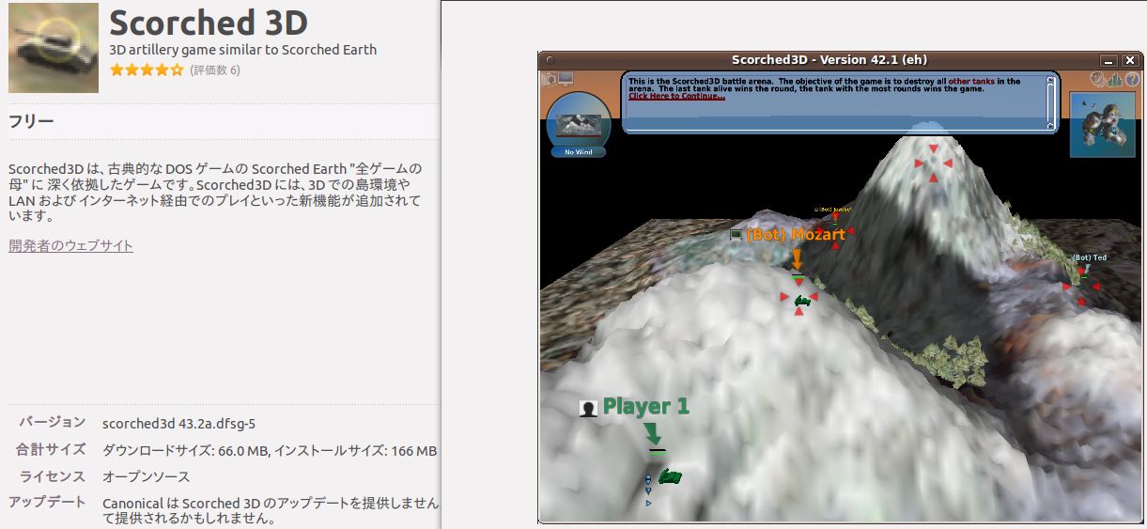Follow the Click Here to Continue link
Screen dimensions: 1147x529
coord(676,96)
